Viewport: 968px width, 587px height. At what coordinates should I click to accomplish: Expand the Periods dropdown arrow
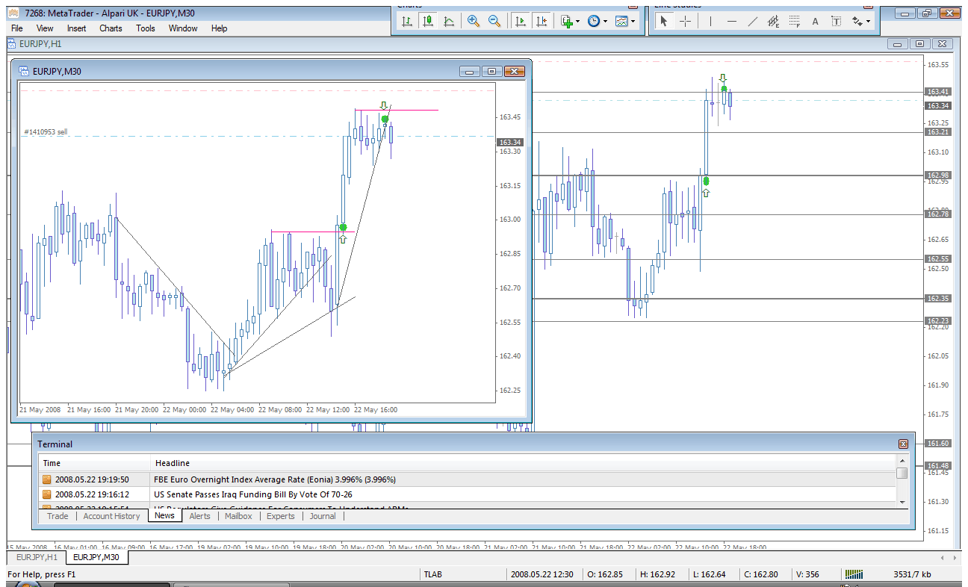[x=605, y=22]
